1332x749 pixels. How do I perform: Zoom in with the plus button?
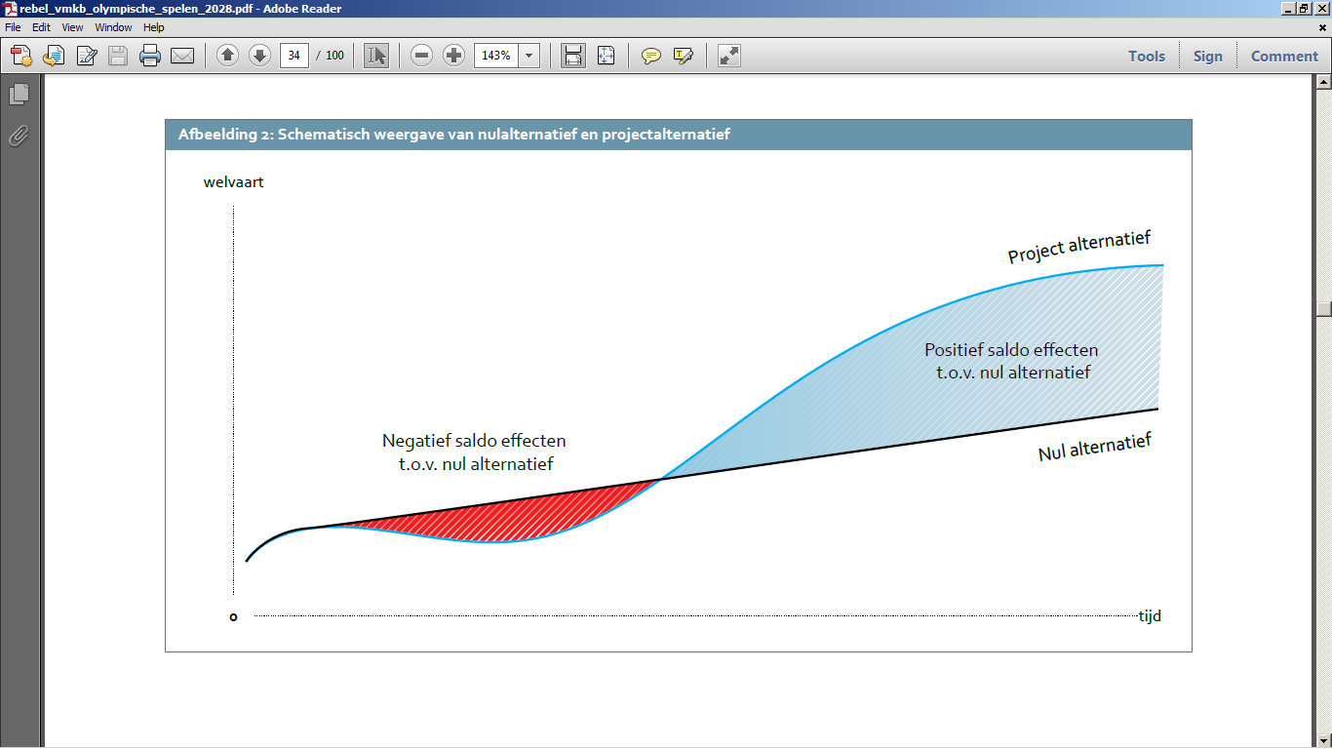click(453, 56)
